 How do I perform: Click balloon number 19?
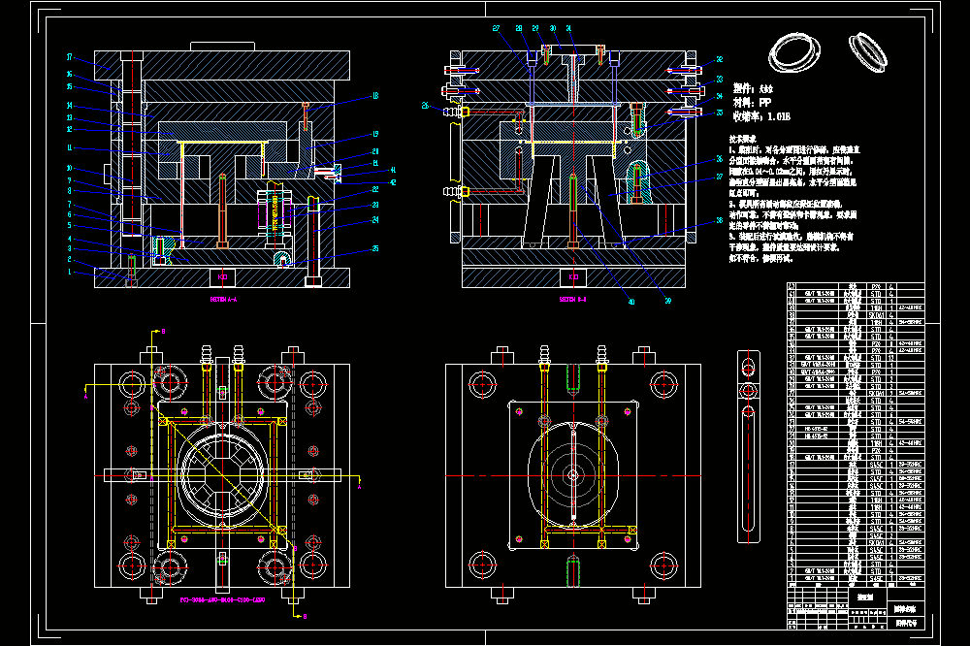click(374, 134)
